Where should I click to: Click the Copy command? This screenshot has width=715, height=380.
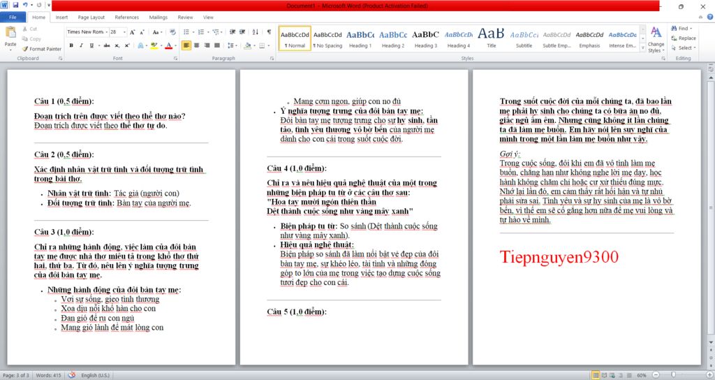[x=31, y=39]
